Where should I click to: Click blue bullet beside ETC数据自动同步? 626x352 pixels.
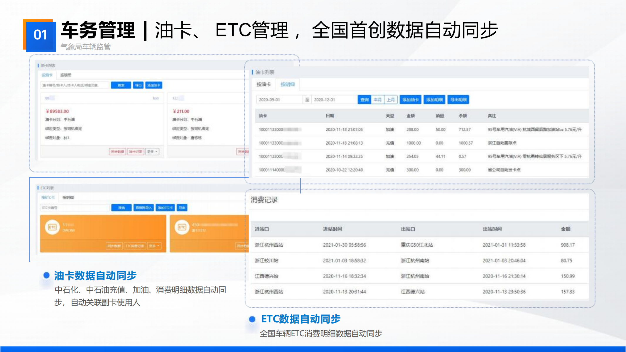tap(252, 319)
